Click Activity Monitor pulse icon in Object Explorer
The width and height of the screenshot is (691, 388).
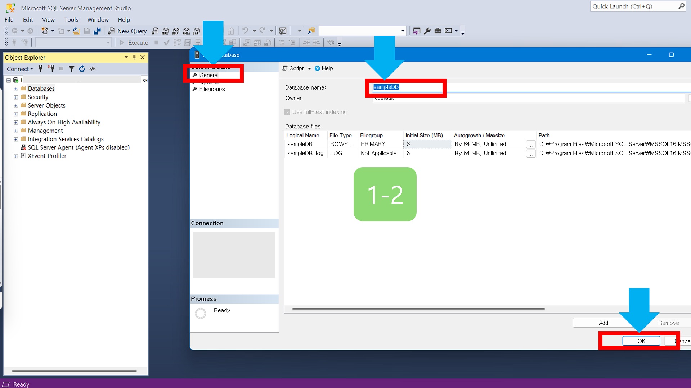coord(93,69)
